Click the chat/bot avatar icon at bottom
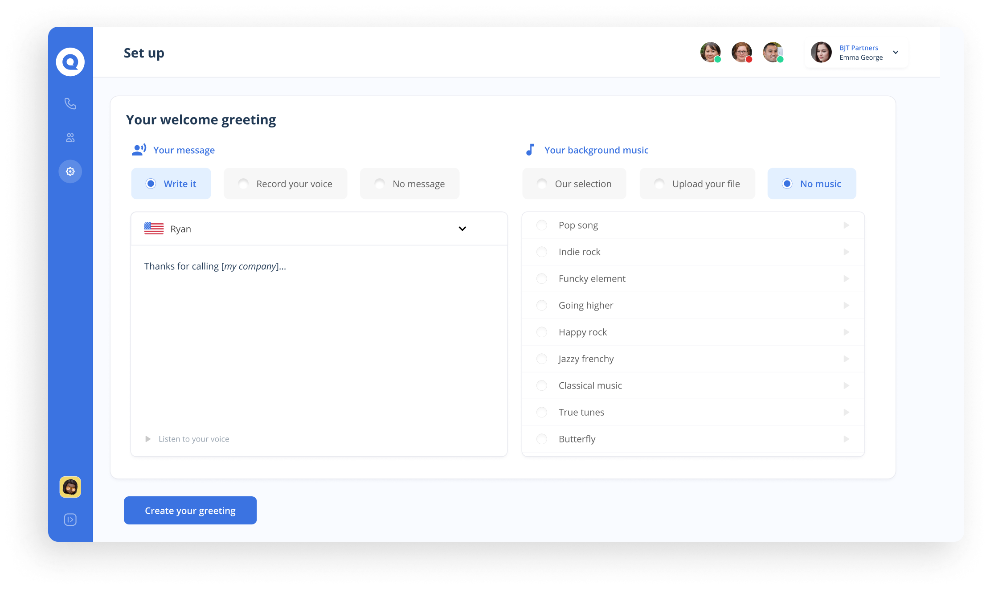Viewport: 990px width, 589px height. coord(70,487)
